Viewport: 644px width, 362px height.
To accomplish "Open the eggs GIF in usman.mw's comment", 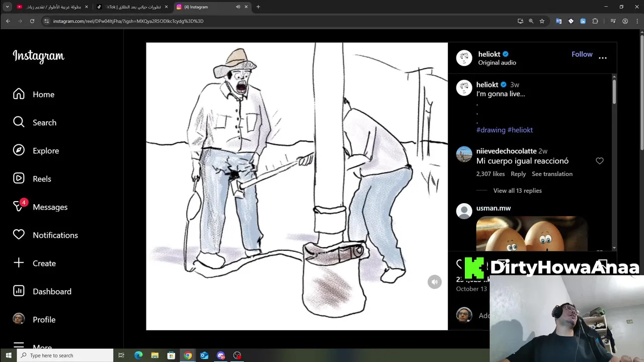I will (x=532, y=233).
